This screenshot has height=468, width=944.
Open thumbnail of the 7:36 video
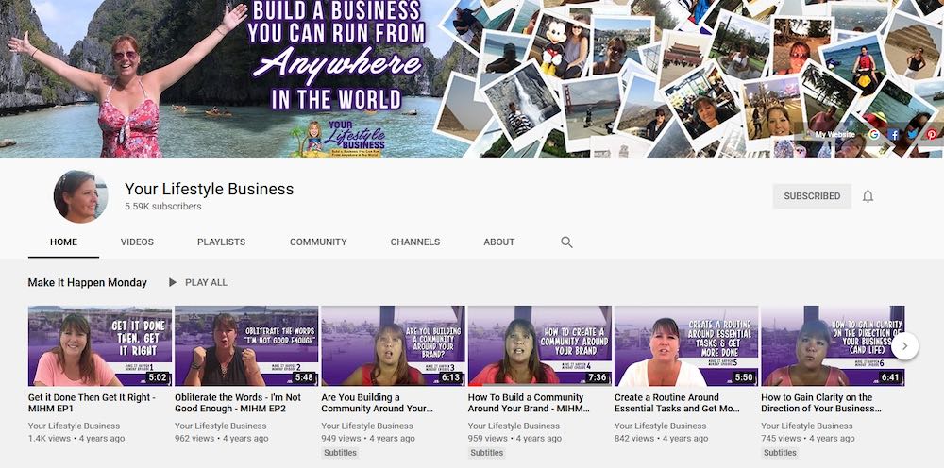click(539, 346)
